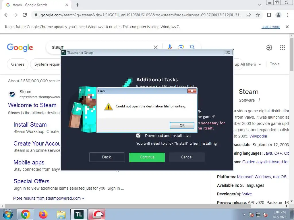Click Back in TLauncher Setup
Image resolution: width=294 pixels, height=220 pixels.
coord(107,157)
